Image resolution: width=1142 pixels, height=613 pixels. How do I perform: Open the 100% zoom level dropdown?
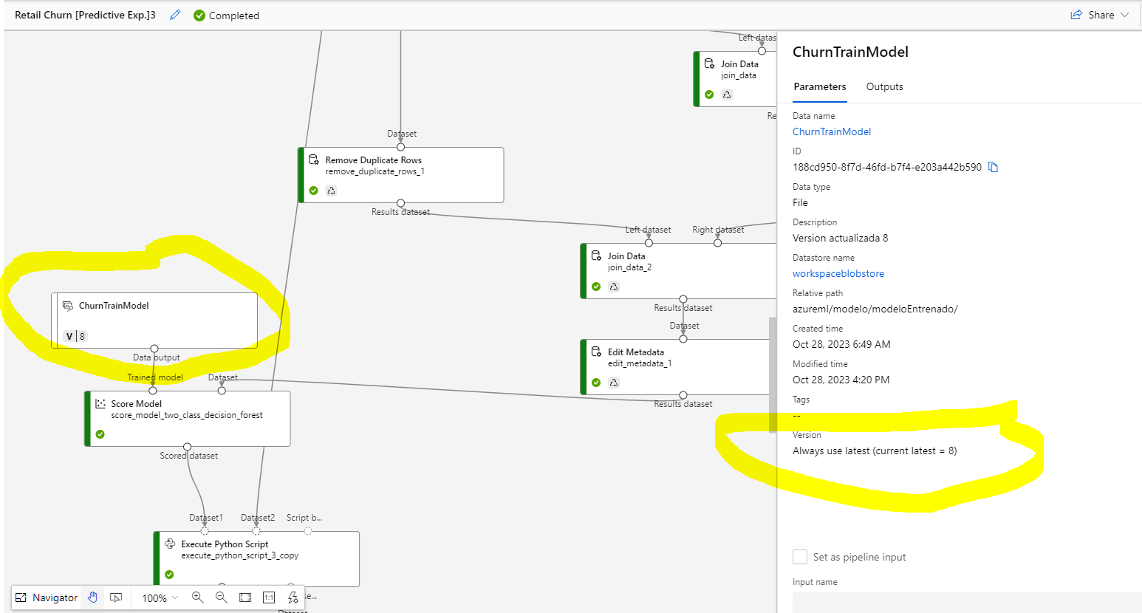click(x=157, y=597)
